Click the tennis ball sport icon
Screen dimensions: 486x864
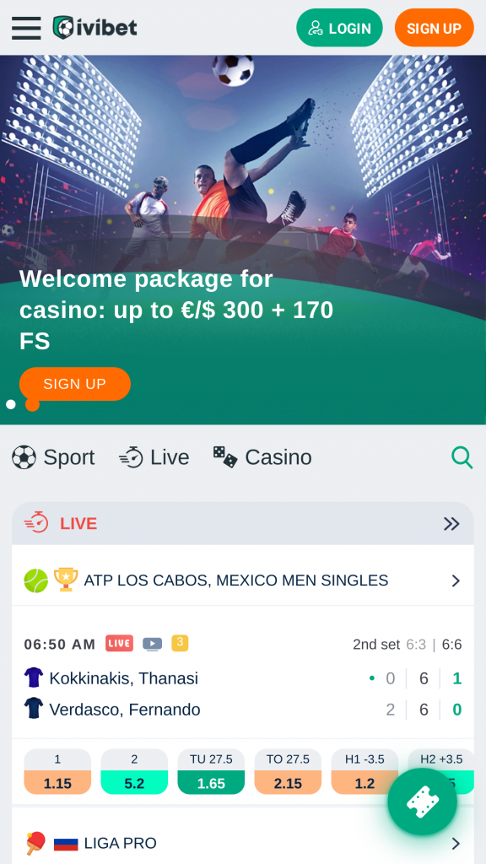pos(35,580)
